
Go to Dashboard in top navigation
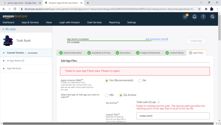9,23
